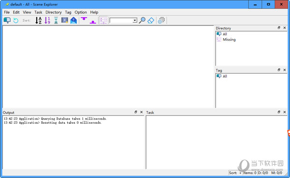The height and width of the screenshot is (178, 290).
Task: Float the Output panel with its undock icon
Action: [x=136, y=112]
